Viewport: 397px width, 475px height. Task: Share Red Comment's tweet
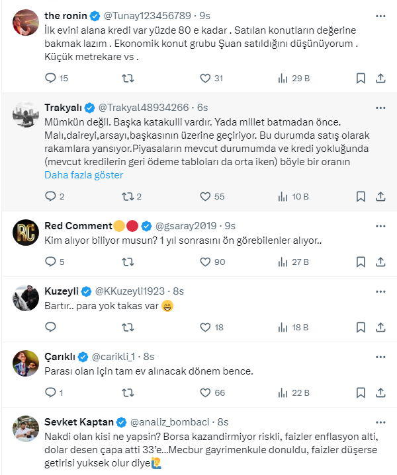pyautogui.click(x=380, y=262)
